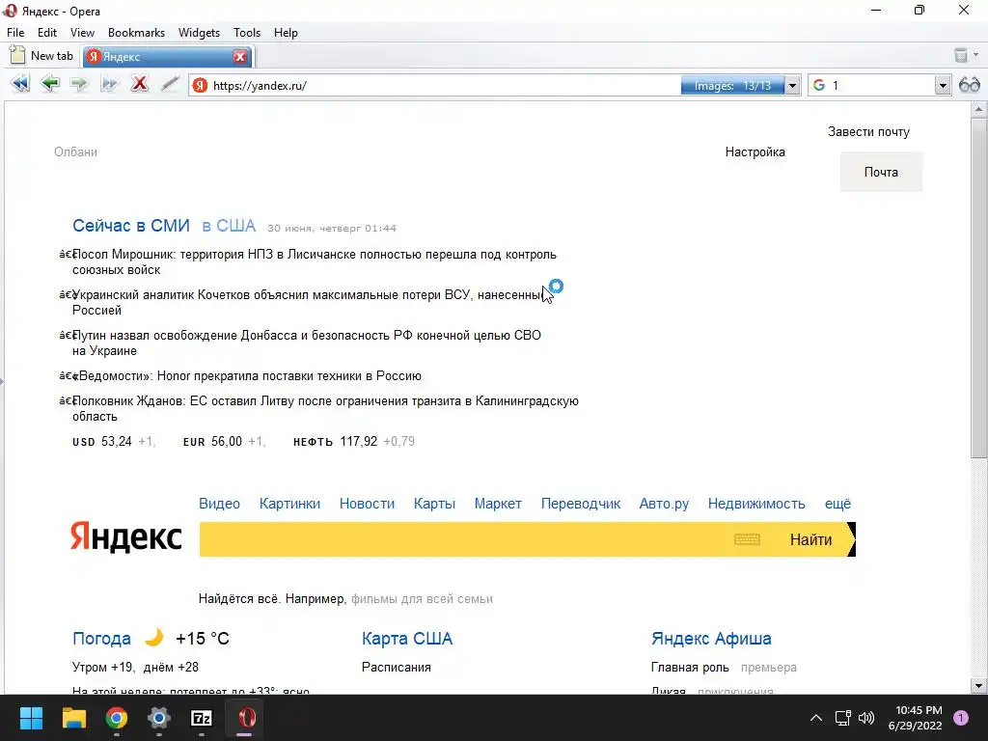Image resolution: width=988 pixels, height=741 pixels.
Task: Open the Авто.ру link
Action: (664, 504)
